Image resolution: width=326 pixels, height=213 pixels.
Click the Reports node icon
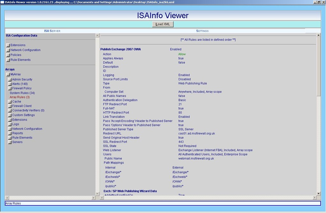tap(10, 133)
